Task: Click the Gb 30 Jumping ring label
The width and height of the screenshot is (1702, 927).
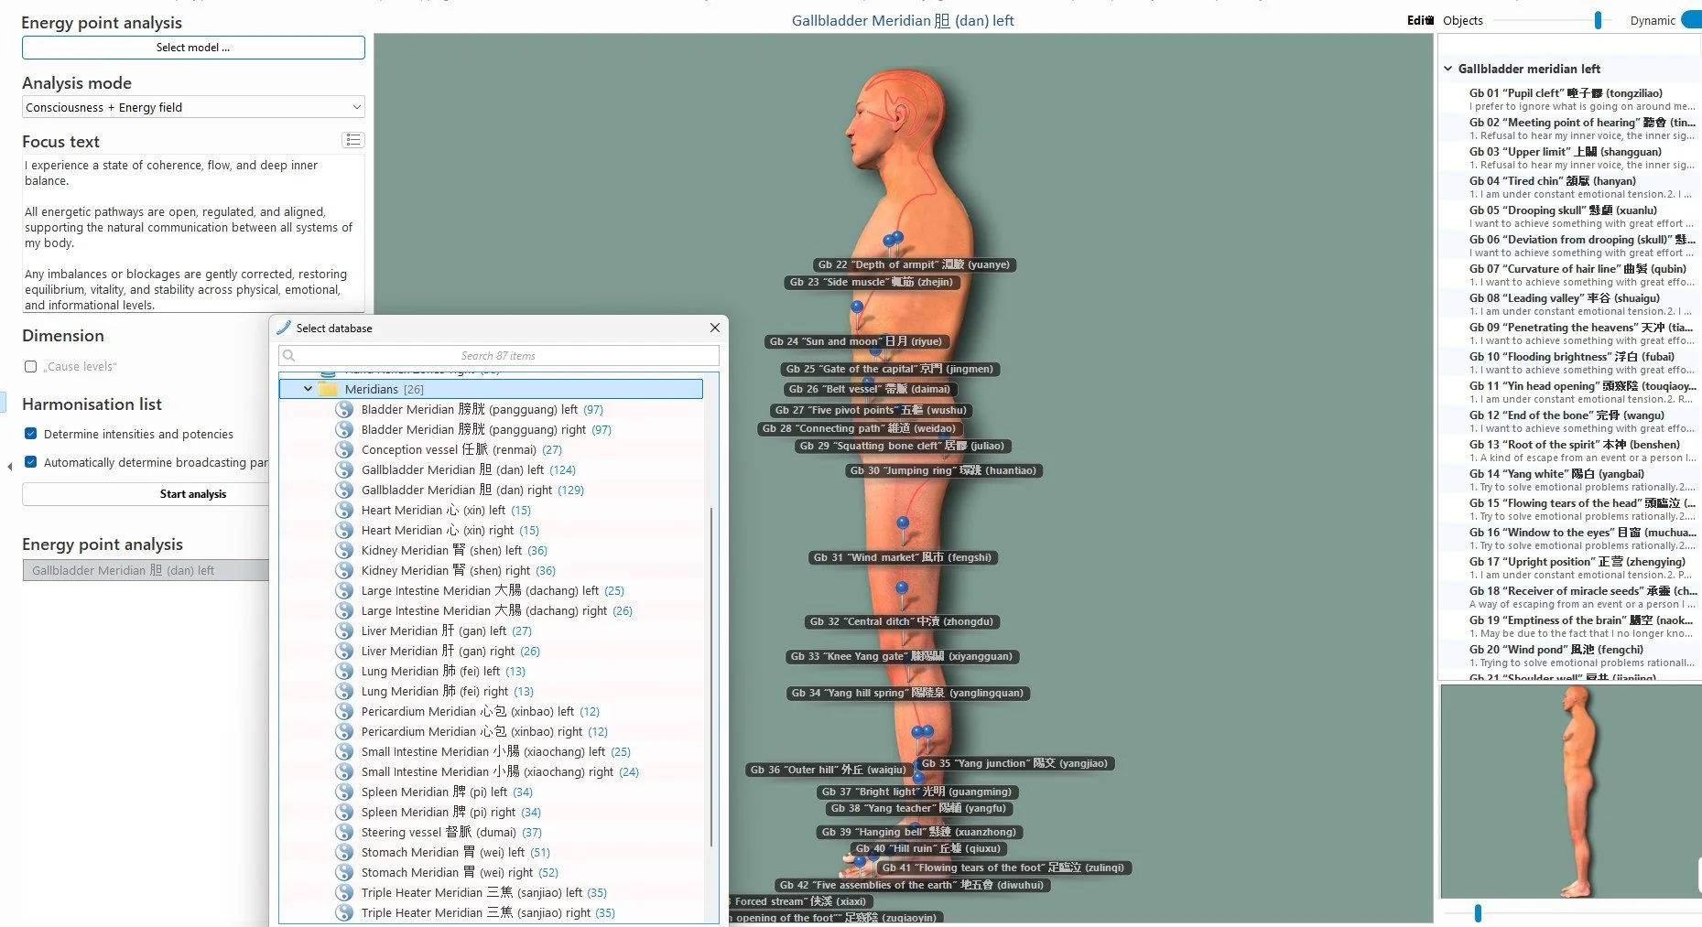Action: [x=943, y=470]
